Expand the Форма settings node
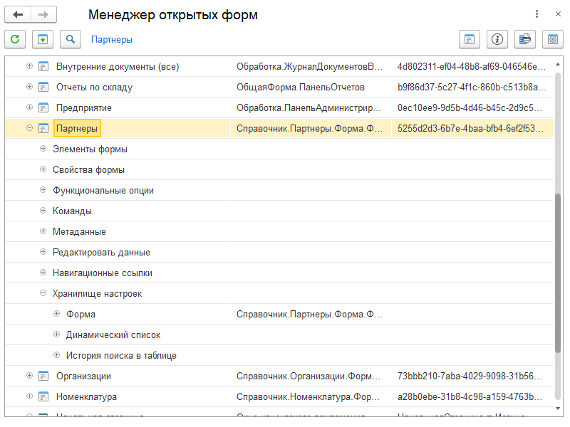 56,314
